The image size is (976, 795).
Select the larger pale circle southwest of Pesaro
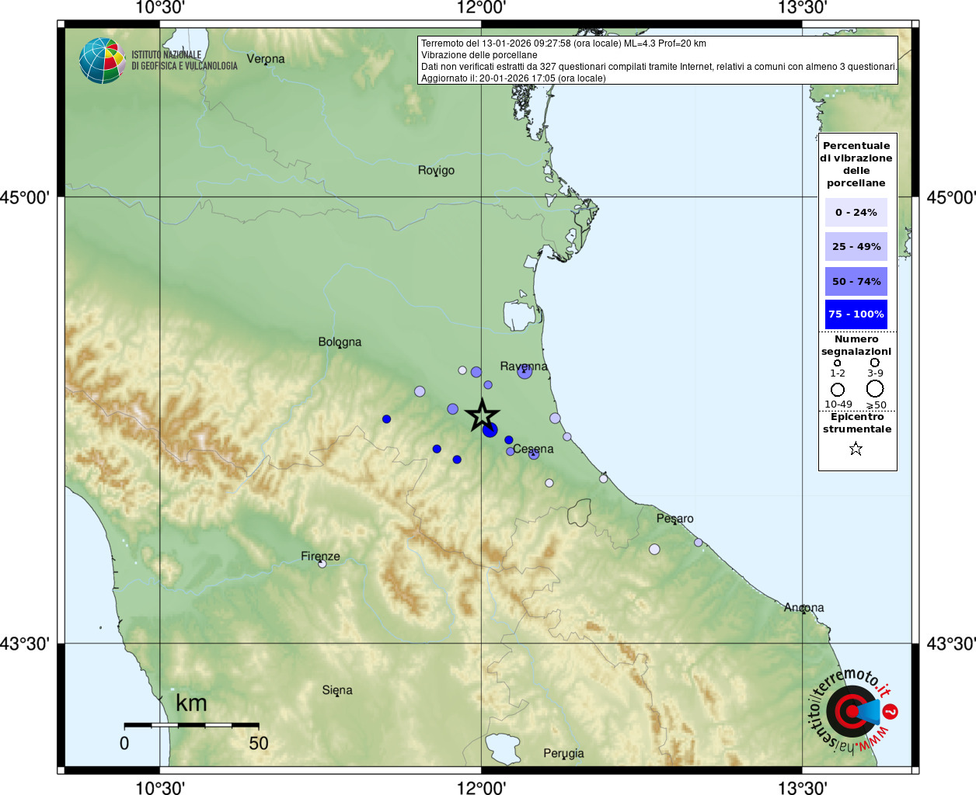(x=654, y=550)
